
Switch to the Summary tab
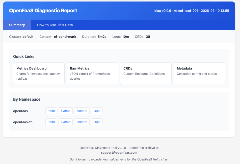point(17,25)
